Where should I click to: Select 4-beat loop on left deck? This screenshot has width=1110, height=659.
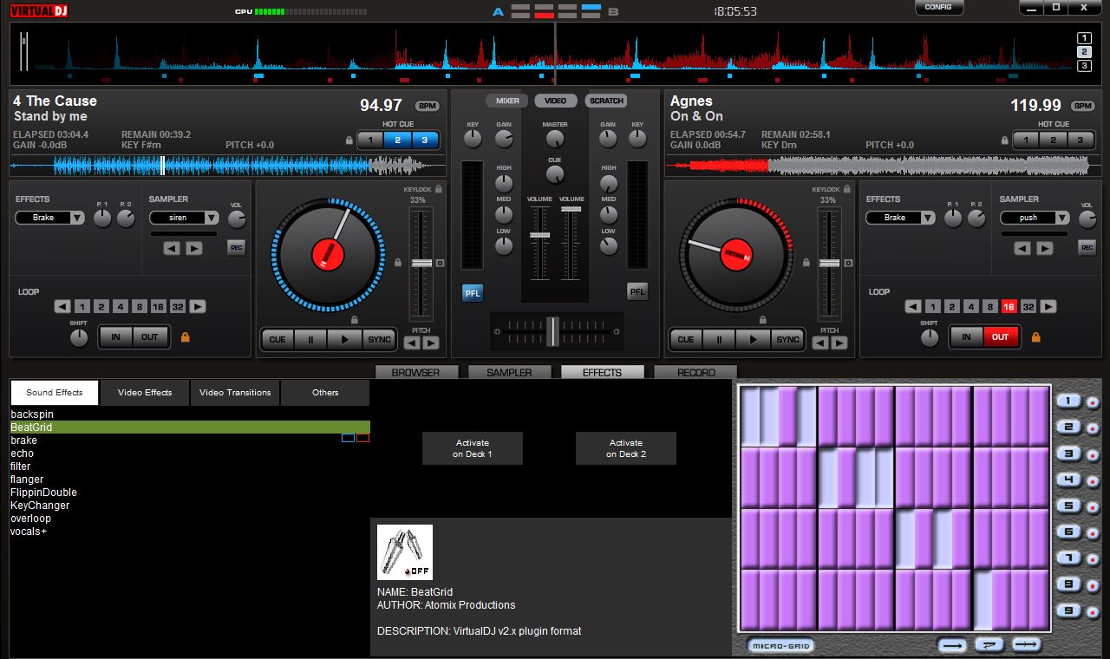click(x=120, y=306)
